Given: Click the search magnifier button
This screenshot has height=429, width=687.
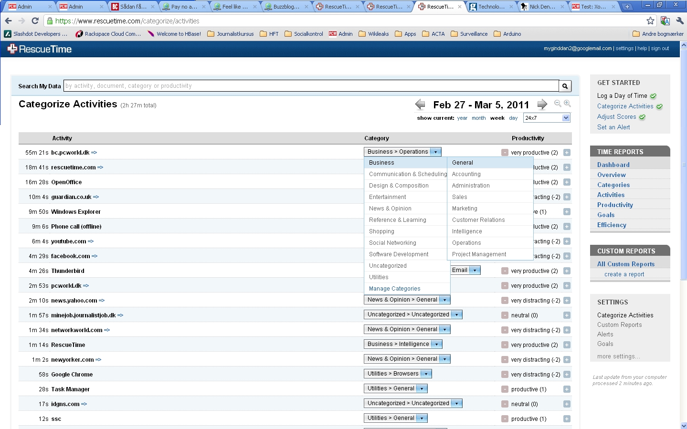Looking at the screenshot, I should pos(565,86).
